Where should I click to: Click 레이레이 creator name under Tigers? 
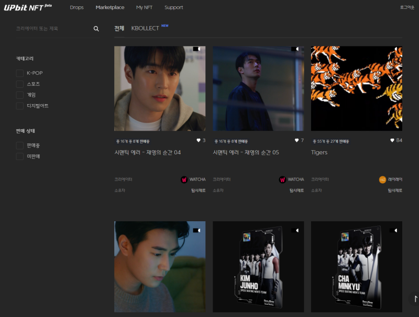(x=395, y=179)
